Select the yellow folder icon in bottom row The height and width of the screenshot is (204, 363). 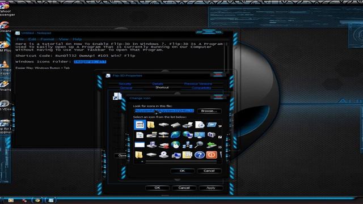(139, 155)
